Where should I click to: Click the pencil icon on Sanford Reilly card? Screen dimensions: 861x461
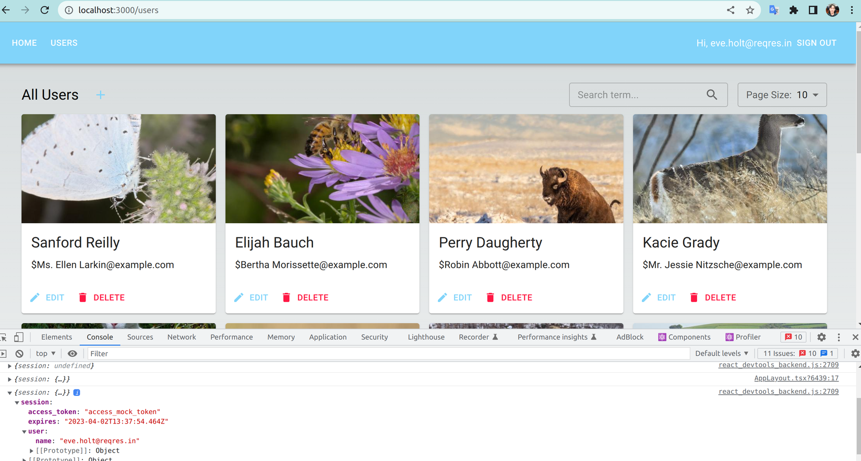(x=35, y=297)
